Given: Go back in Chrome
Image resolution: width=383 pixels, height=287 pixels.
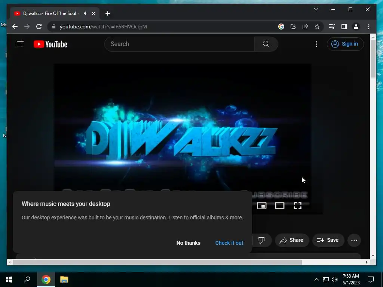Looking at the screenshot, I should pos(15,27).
